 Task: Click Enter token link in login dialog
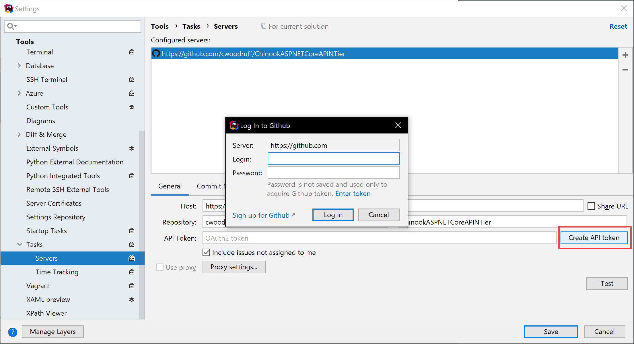coord(352,194)
